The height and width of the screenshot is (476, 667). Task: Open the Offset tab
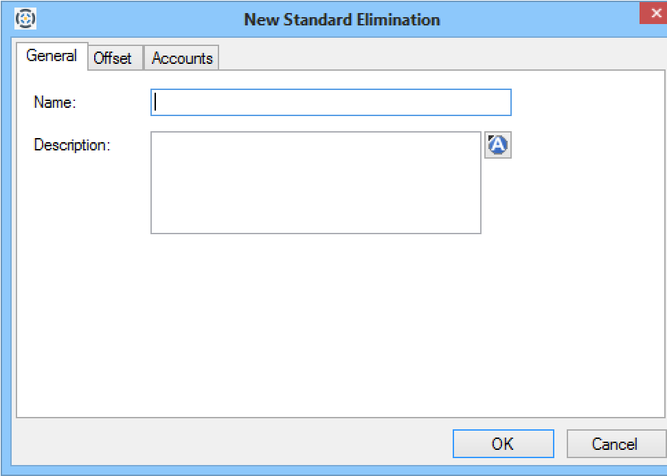pos(113,58)
